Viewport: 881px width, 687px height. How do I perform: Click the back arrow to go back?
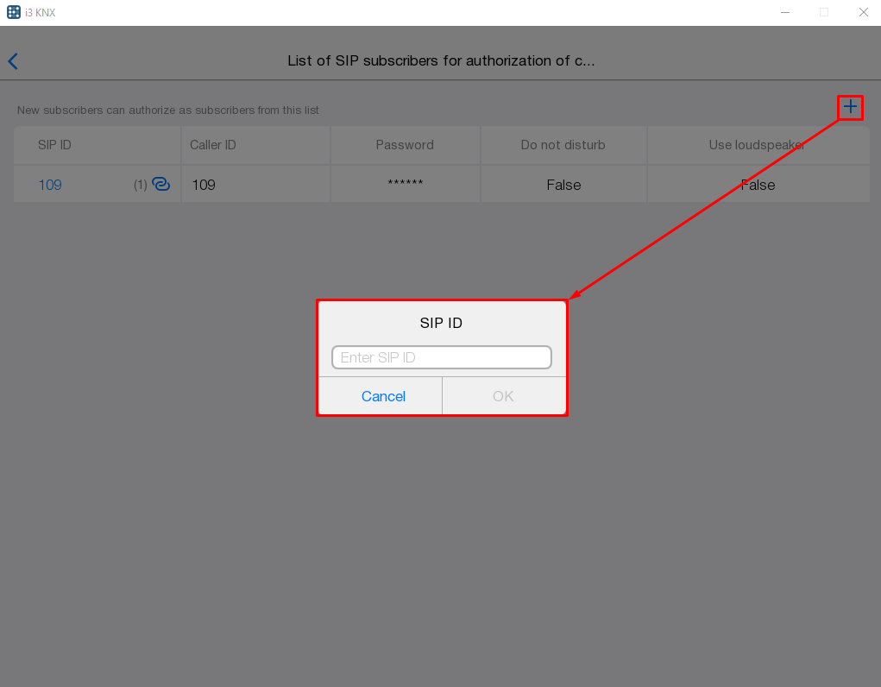(13, 61)
